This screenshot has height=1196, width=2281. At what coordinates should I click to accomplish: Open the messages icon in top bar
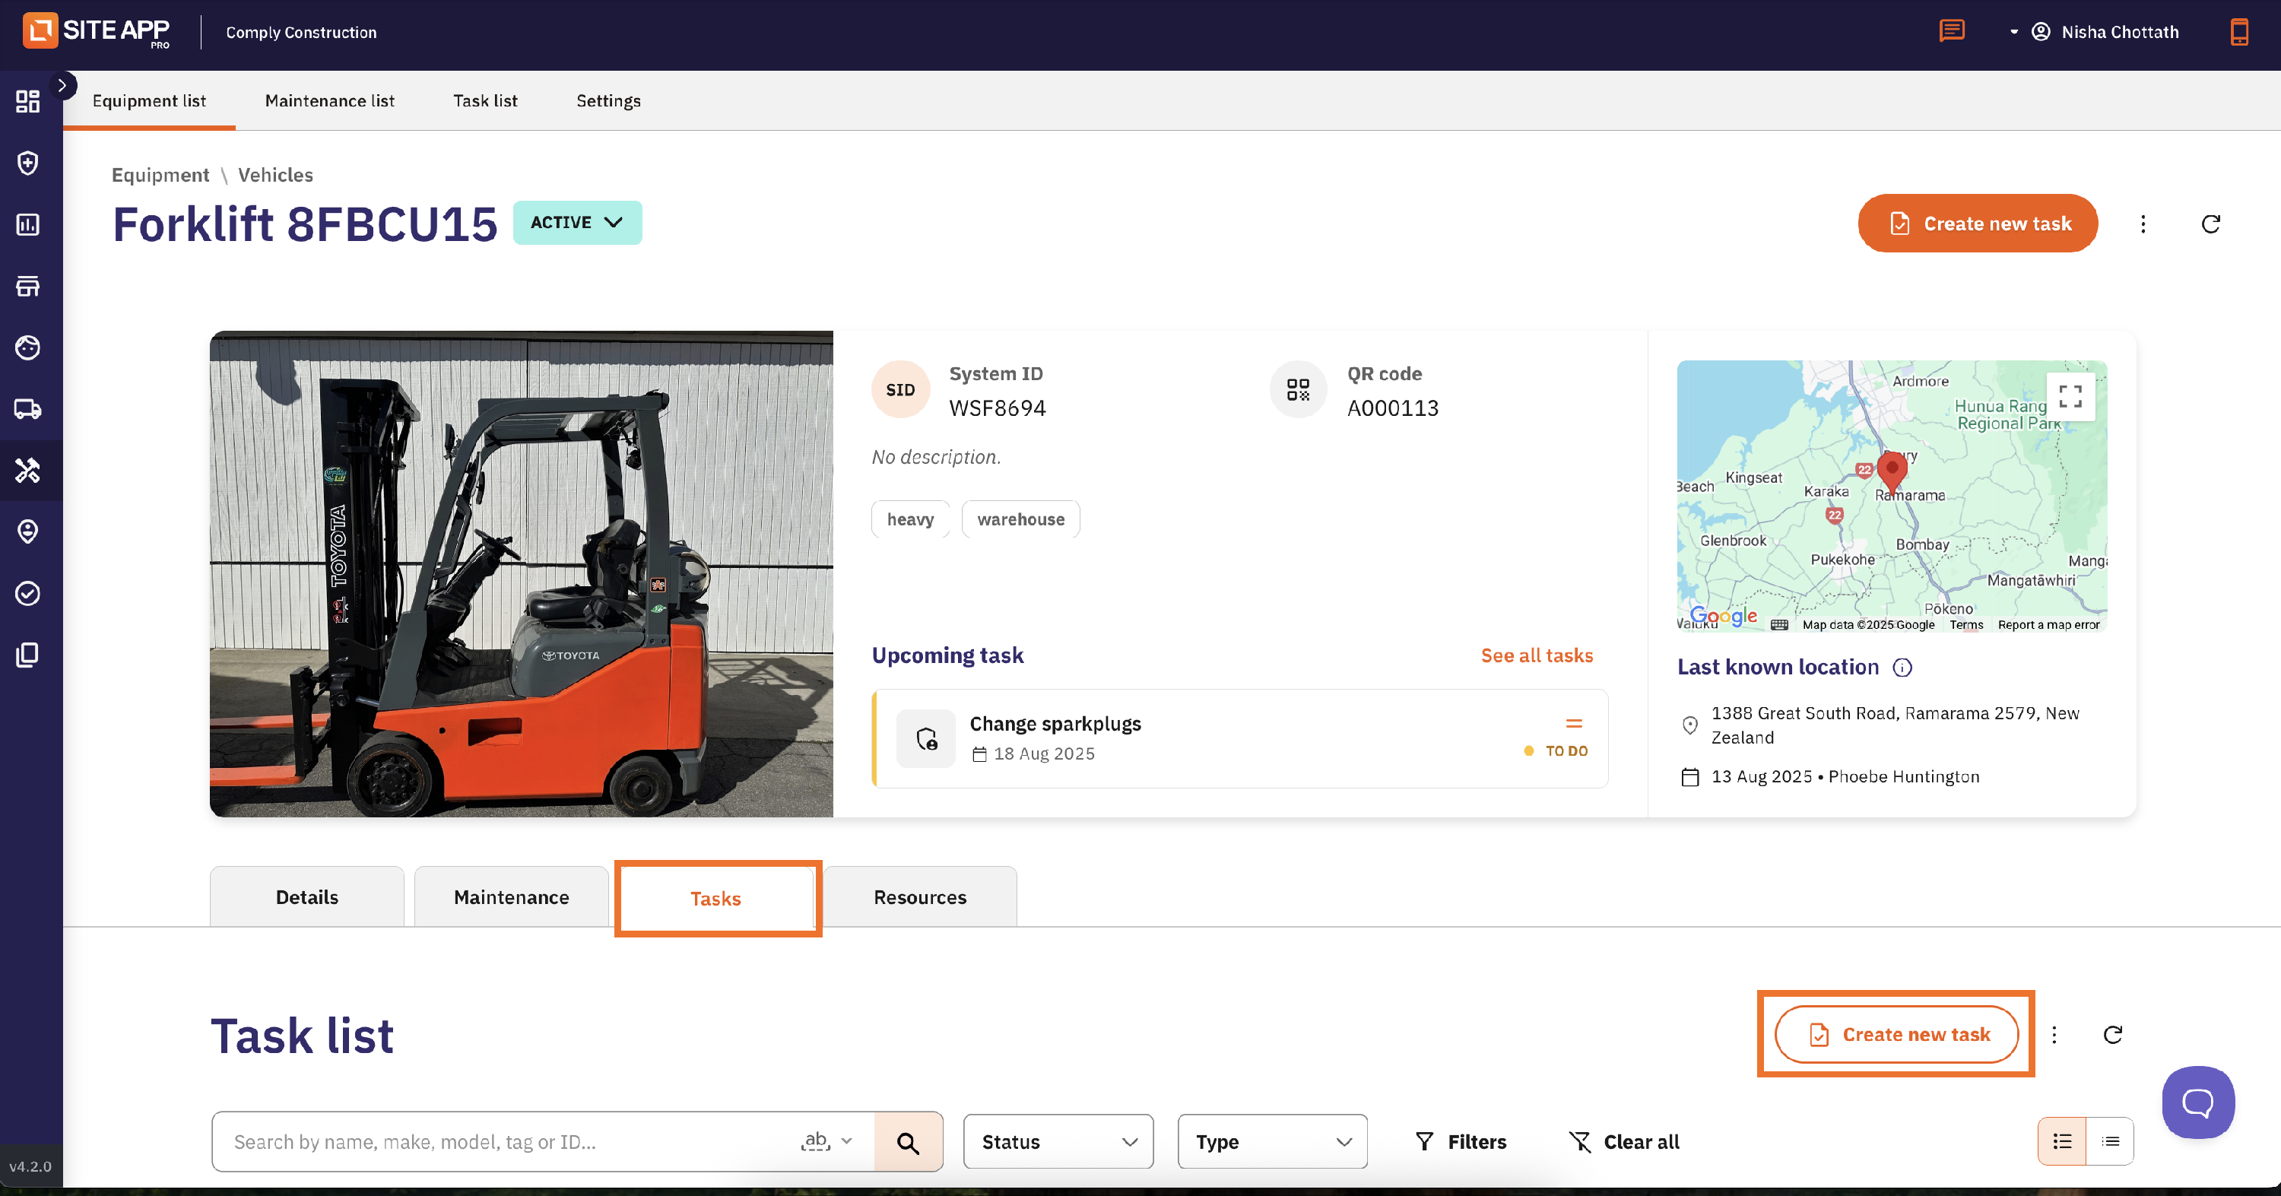1952,32
